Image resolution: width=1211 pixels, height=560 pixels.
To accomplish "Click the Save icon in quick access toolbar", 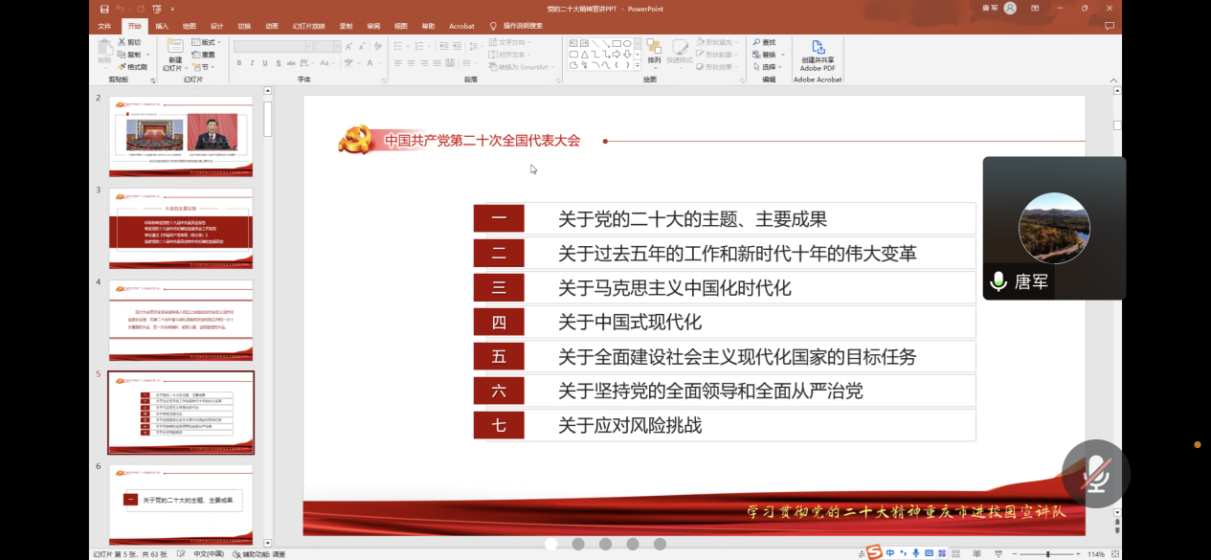I will (x=104, y=9).
